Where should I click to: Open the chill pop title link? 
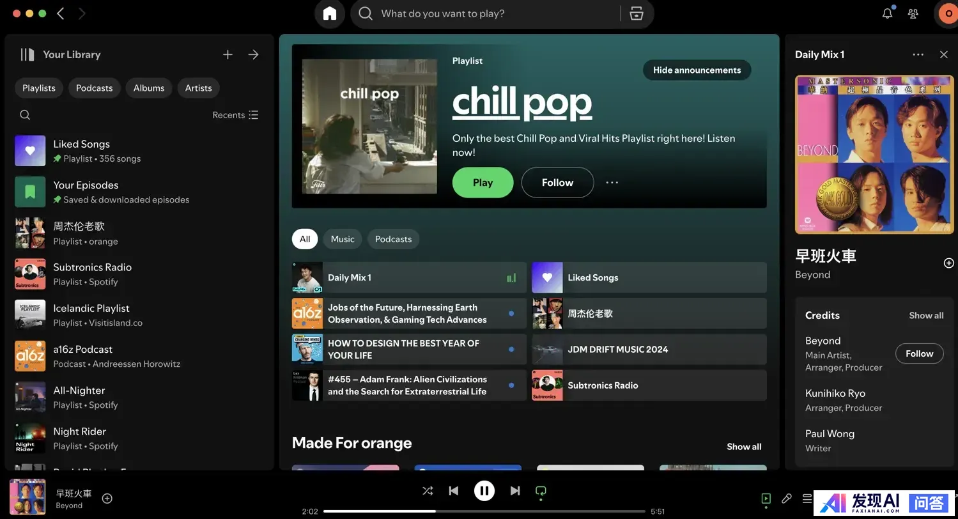point(522,102)
